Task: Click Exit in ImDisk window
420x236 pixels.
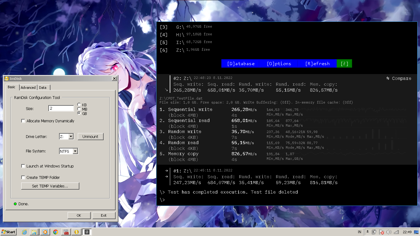Action: pos(104,215)
